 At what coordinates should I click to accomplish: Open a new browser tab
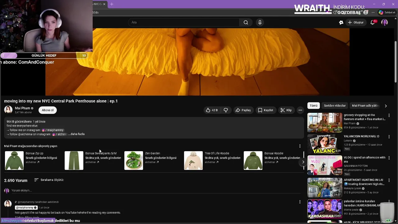pos(112,4)
